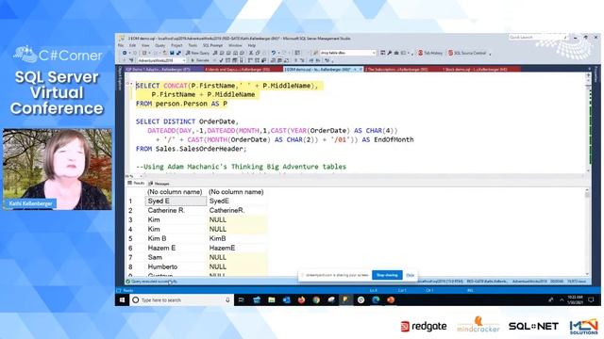Click the NULL cell in row 7 (Sam)
Image resolution: width=604 pixels, height=339 pixels.
tap(237, 257)
